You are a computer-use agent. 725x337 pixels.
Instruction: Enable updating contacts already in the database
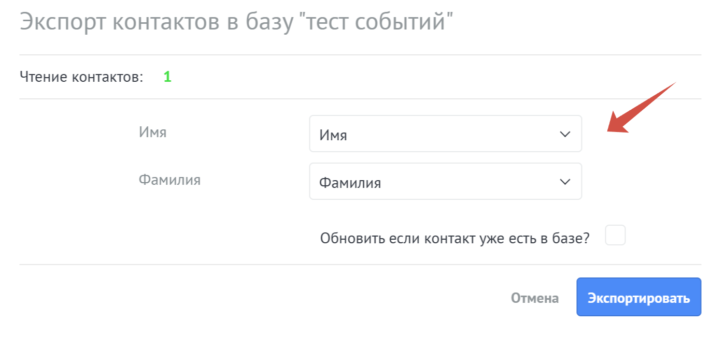pyautogui.click(x=615, y=235)
